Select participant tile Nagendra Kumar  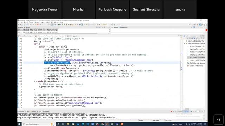coord(45,9)
